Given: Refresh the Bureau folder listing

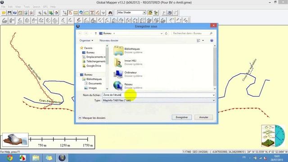Looking at the screenshot, I should (166, 33).
